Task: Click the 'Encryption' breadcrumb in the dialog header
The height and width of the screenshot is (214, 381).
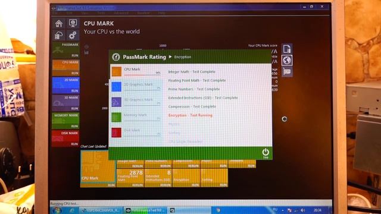Action: 183,57
